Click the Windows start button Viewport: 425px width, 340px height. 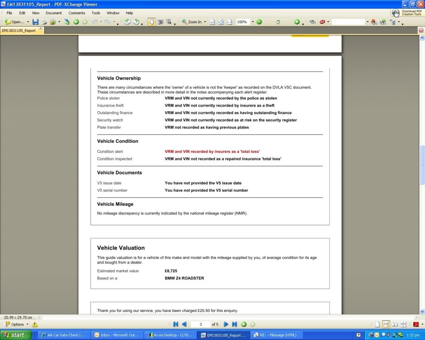(x=15, y=335)
